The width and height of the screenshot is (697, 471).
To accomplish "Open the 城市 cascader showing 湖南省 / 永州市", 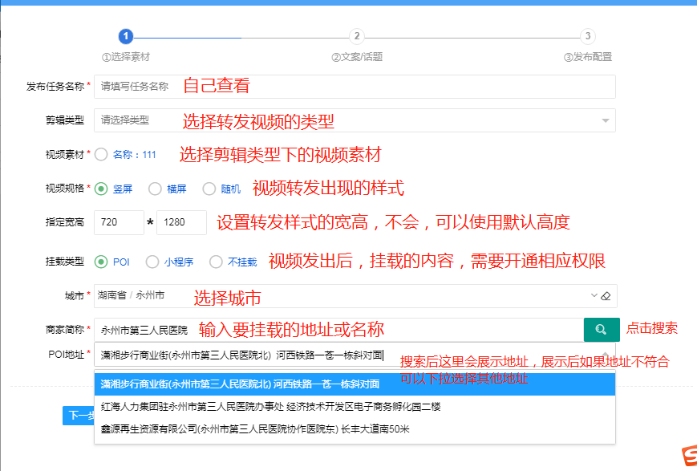I will point(355,296).
